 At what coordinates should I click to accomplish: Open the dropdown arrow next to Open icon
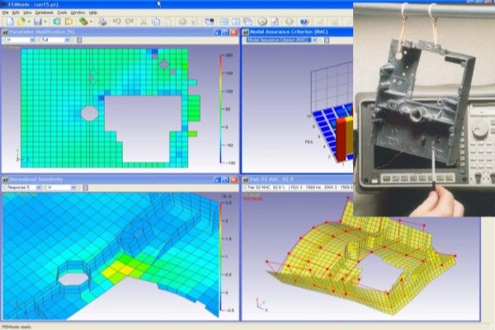point(29,21)
